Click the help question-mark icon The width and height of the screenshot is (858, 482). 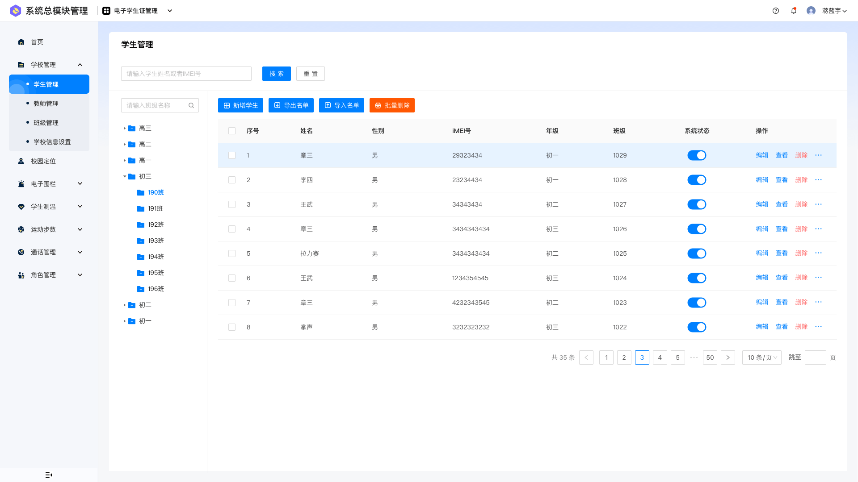click(776, 11)
